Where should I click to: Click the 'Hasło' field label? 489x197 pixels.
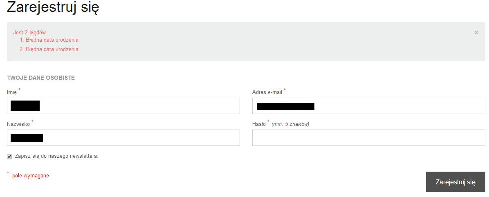(259, 124)
